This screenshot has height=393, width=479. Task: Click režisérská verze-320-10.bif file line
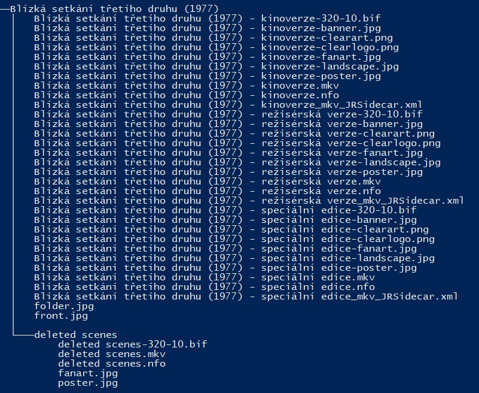coord(228,114)
